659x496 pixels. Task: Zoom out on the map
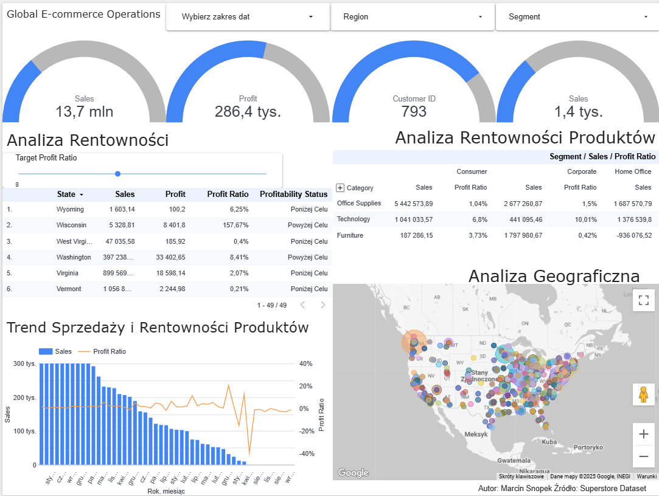tap(643, 456)
